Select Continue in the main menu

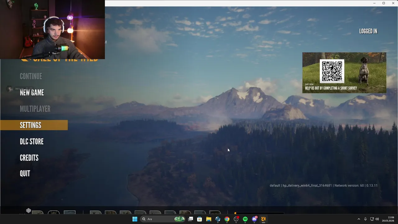[31, 76]
